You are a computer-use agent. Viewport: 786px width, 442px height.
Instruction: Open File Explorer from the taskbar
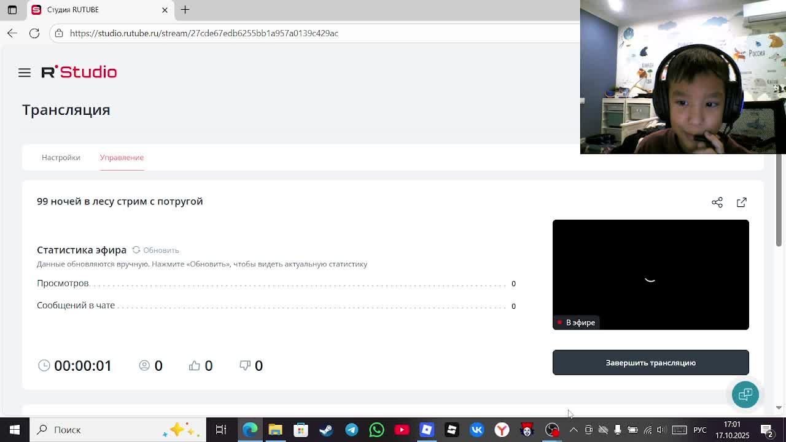click(x=276, y=430)
